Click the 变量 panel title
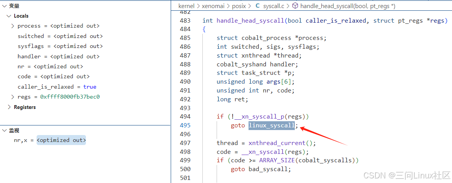The image size is (452, 183). coord(14,6)
